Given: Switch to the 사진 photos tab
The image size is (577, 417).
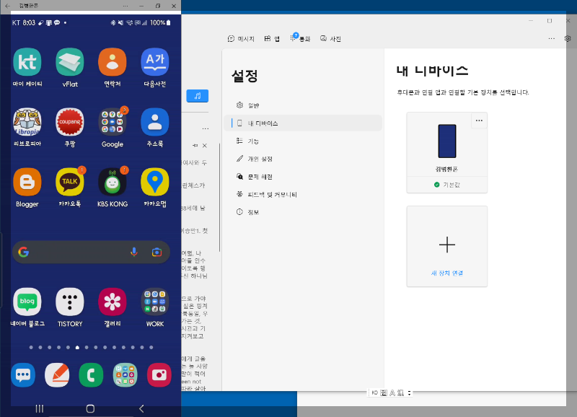Looking at the screenshot, I should pyautogui.click(x=330, y=39).
